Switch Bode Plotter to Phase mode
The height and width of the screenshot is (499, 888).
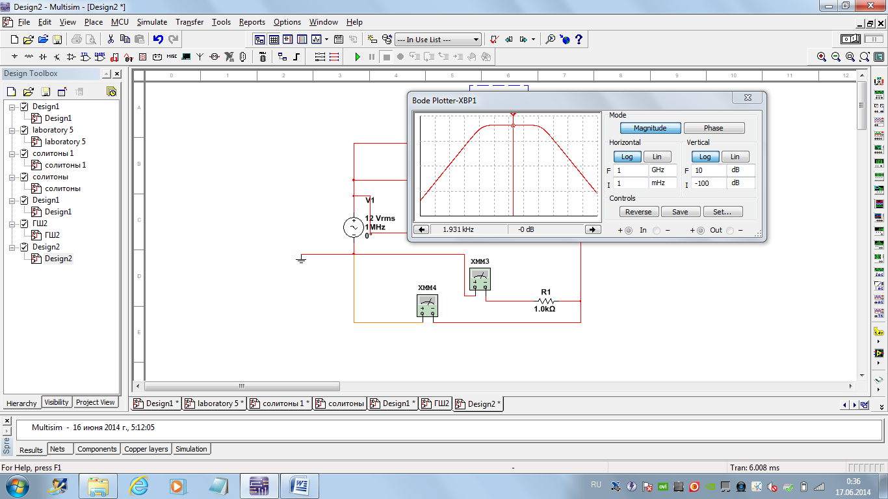pos(714,128)
